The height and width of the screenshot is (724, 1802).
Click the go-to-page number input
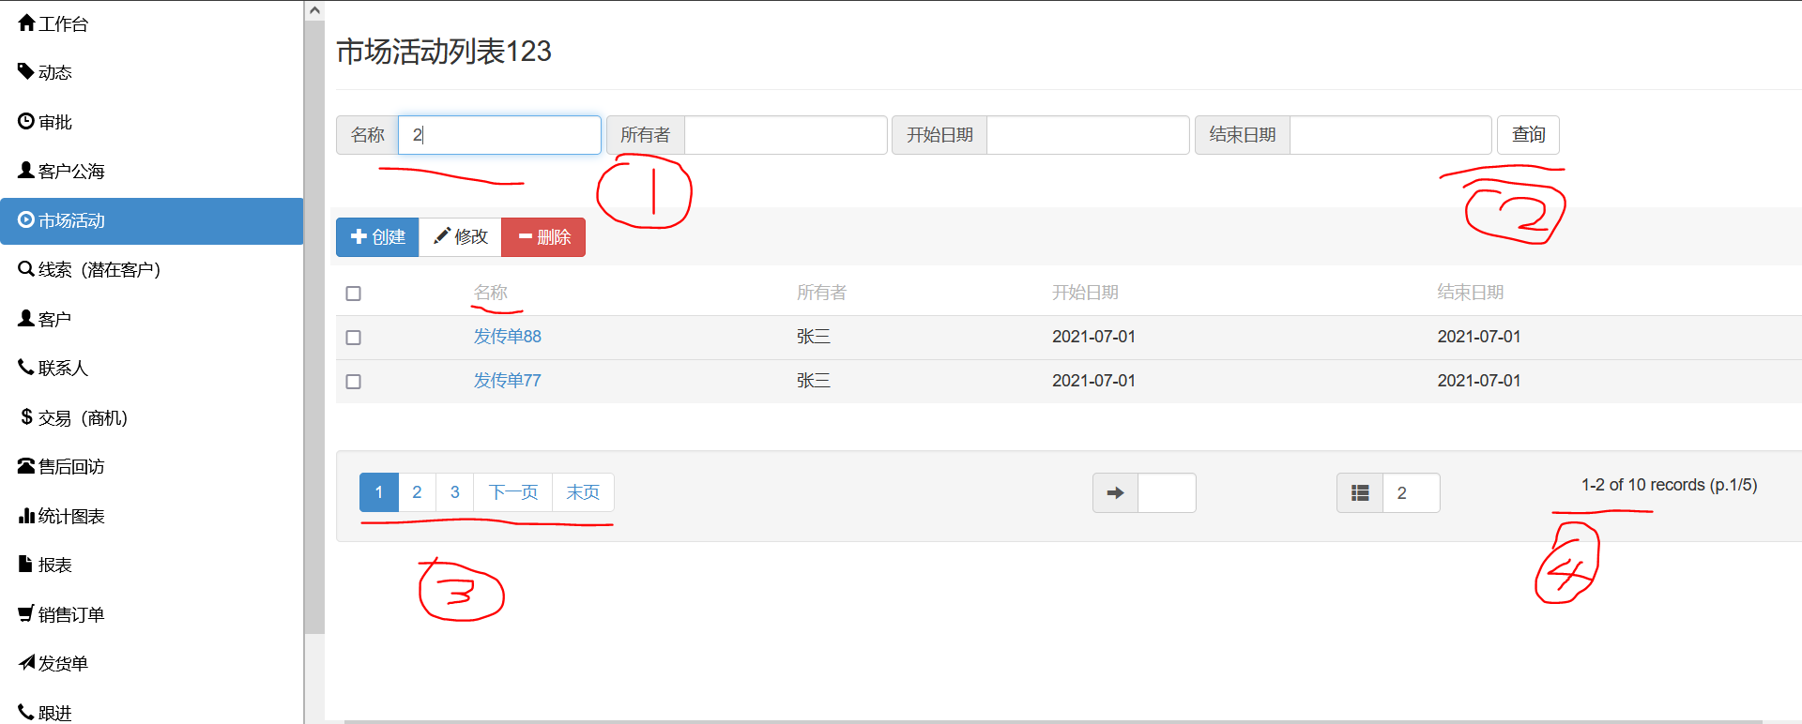1167,492
